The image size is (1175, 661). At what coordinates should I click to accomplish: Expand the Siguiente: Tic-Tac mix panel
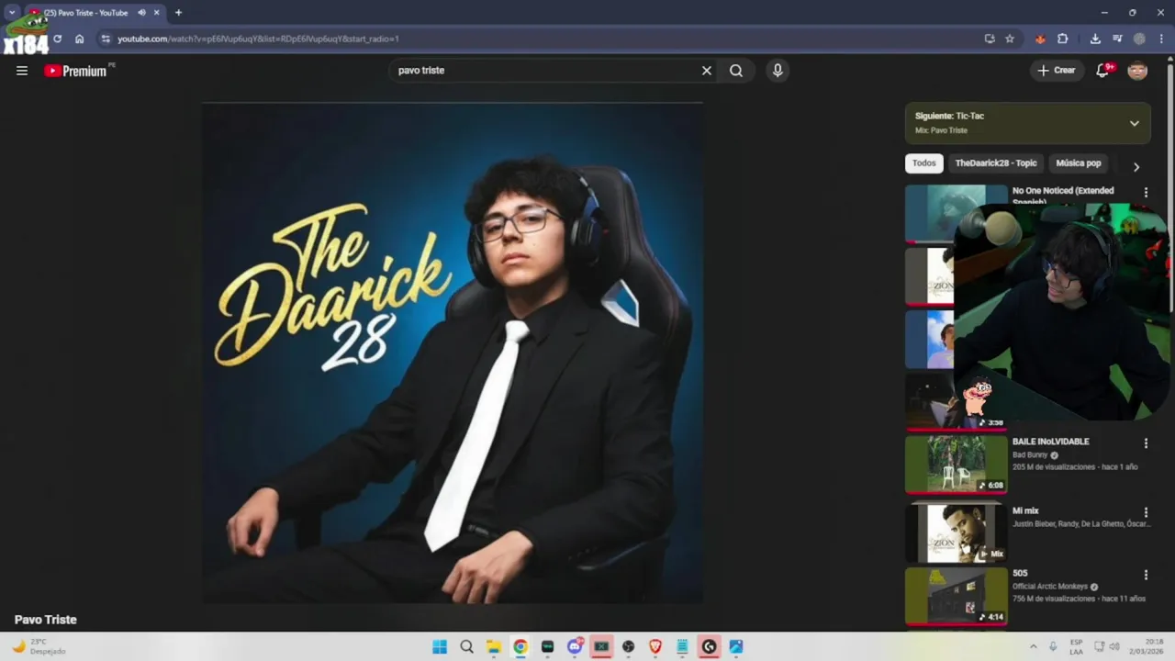[1134, 123]
